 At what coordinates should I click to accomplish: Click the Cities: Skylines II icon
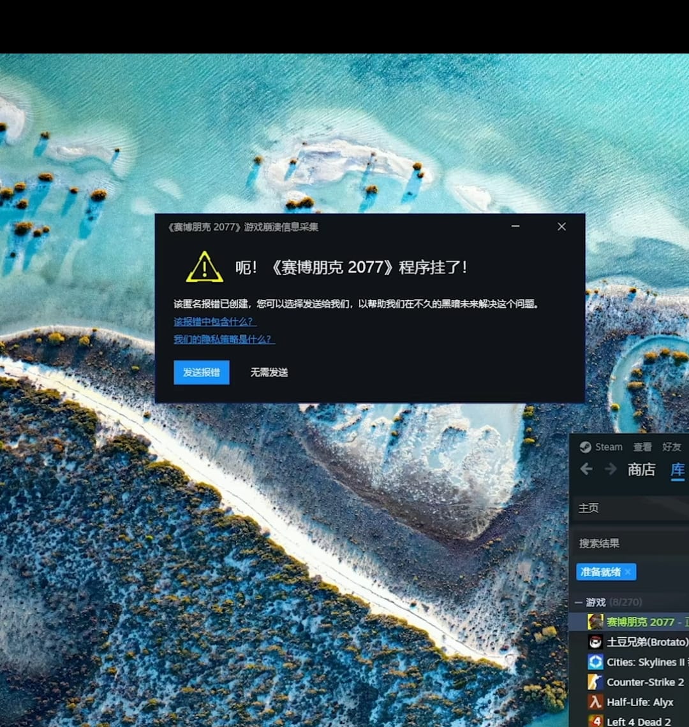point(595,661)
